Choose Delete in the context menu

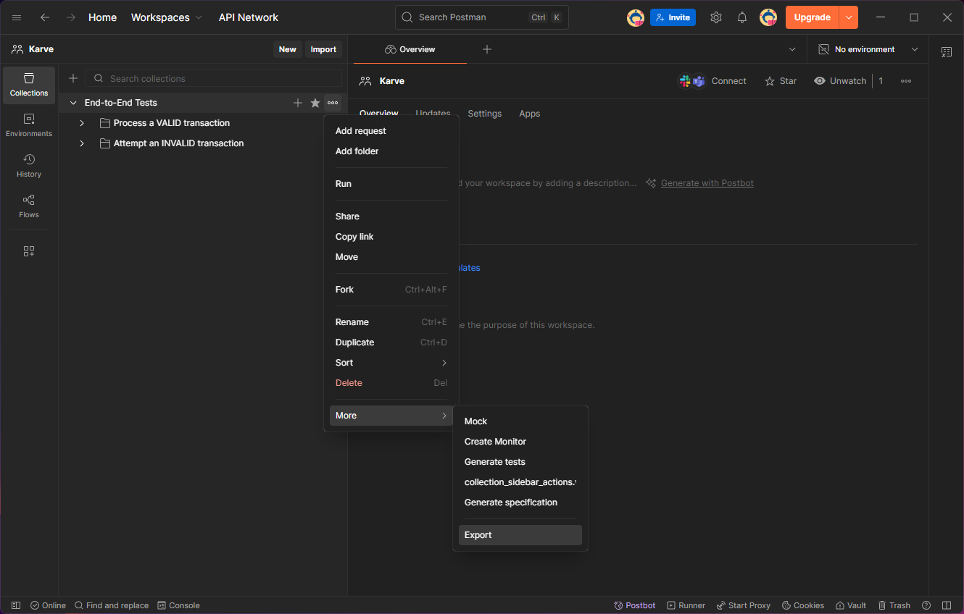point(391,383)
